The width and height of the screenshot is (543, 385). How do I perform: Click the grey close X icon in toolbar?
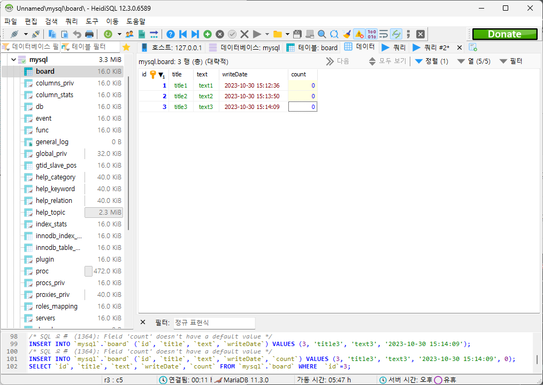(420, 34)
